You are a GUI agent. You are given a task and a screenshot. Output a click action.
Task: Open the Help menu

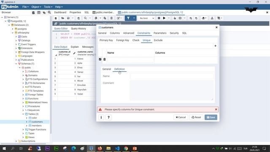(x=59, y=7)
